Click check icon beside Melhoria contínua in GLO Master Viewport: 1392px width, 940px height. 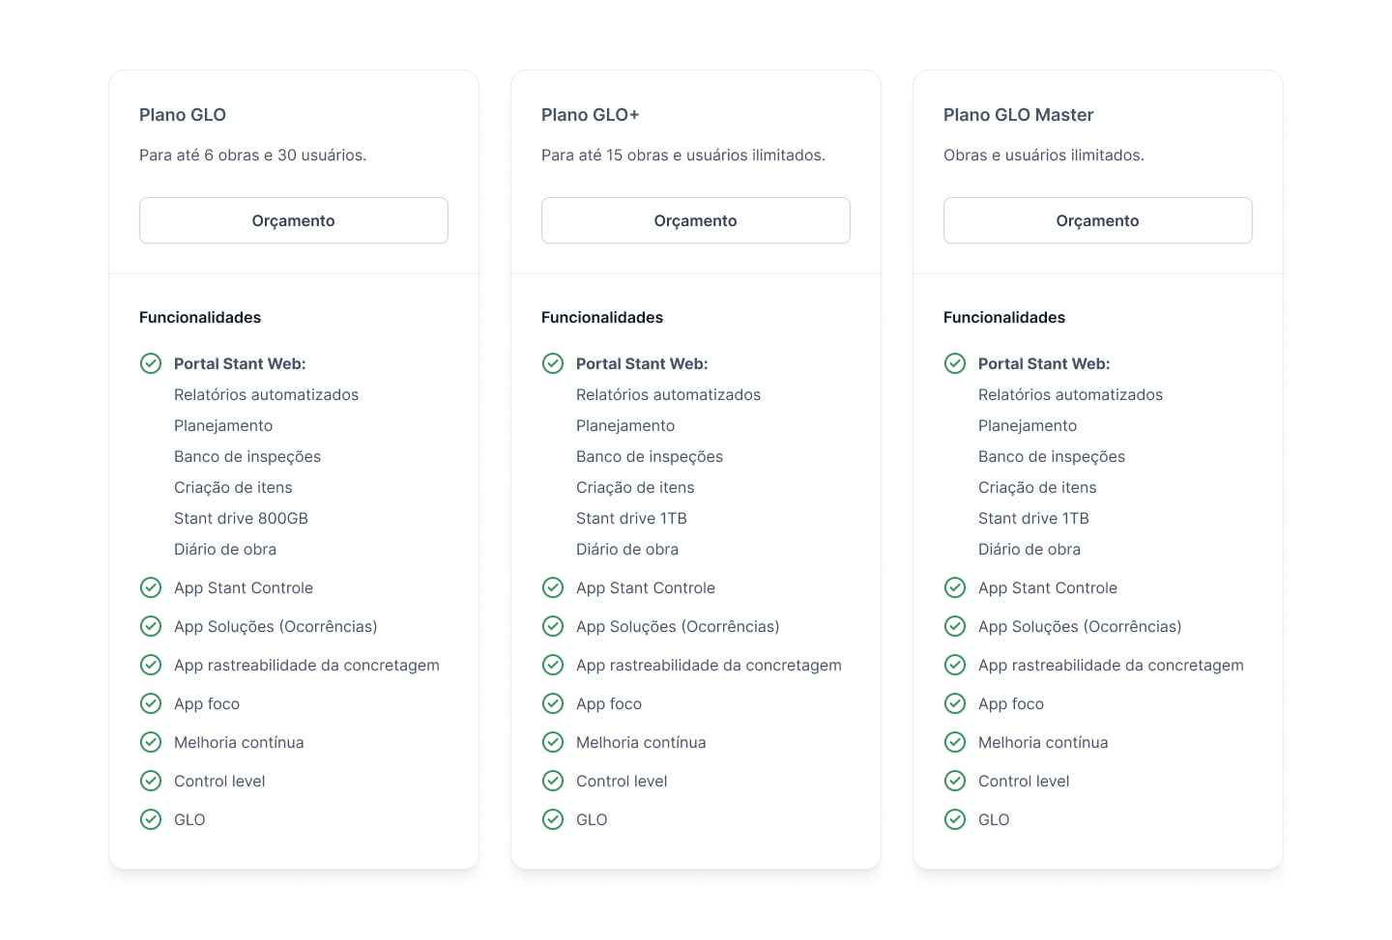(955, 742)
